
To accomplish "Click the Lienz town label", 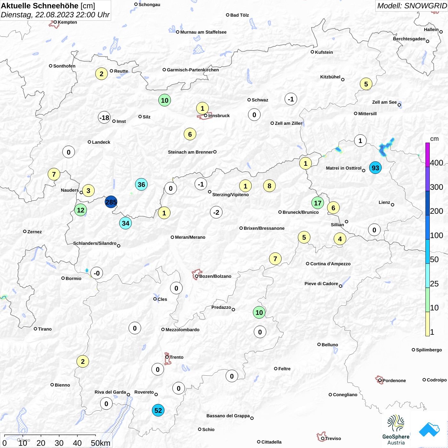I will click(x=384, y=202).
